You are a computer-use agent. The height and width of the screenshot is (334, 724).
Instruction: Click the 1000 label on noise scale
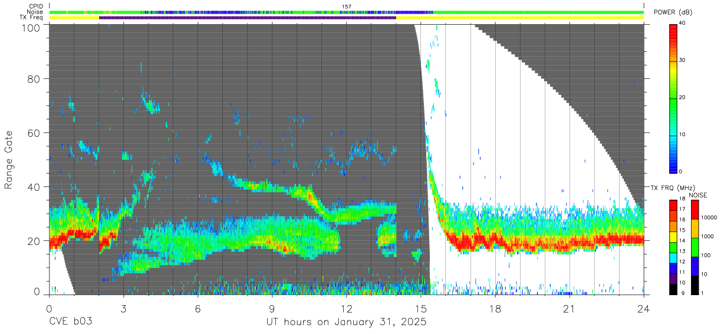[708, 236]
